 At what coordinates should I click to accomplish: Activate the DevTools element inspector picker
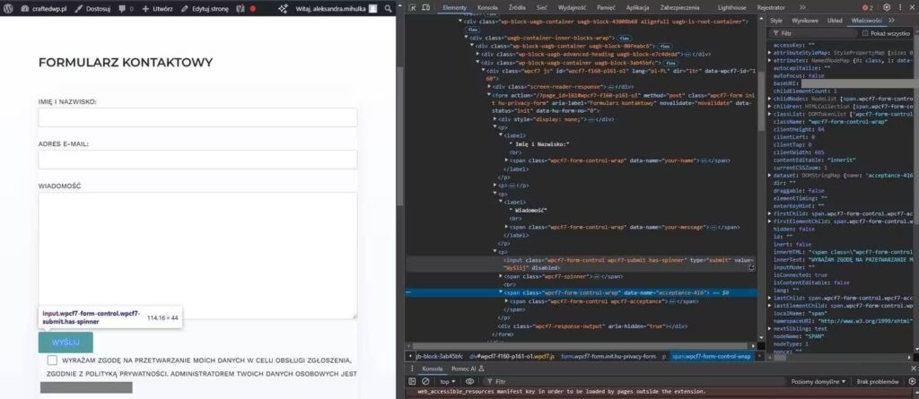pos(413,7)
